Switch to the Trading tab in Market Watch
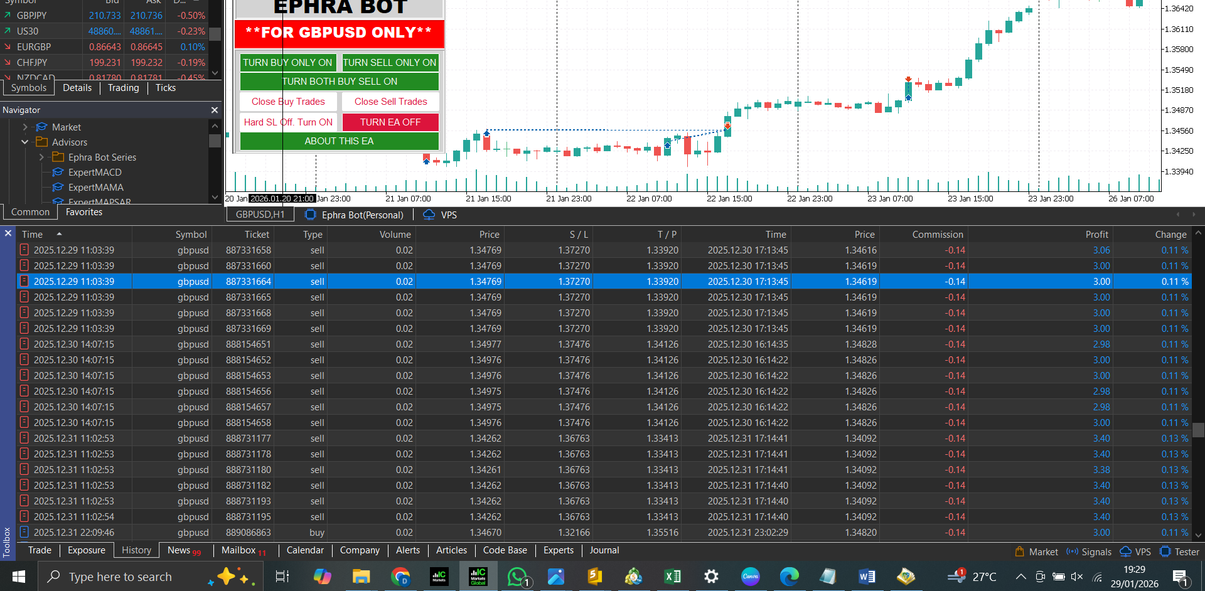 point(123,88)
